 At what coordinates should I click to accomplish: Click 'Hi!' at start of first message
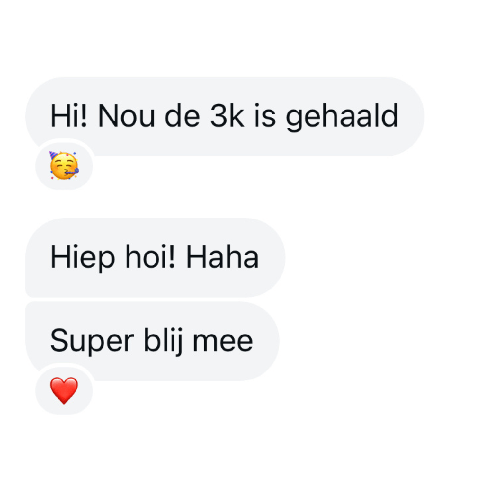click(x=69, y=116)
